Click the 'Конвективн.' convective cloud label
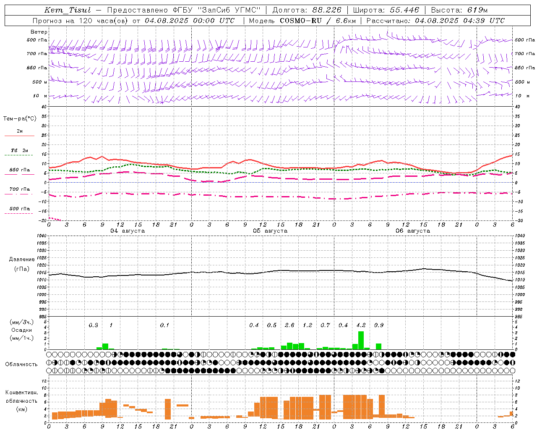 click(21, 393)
